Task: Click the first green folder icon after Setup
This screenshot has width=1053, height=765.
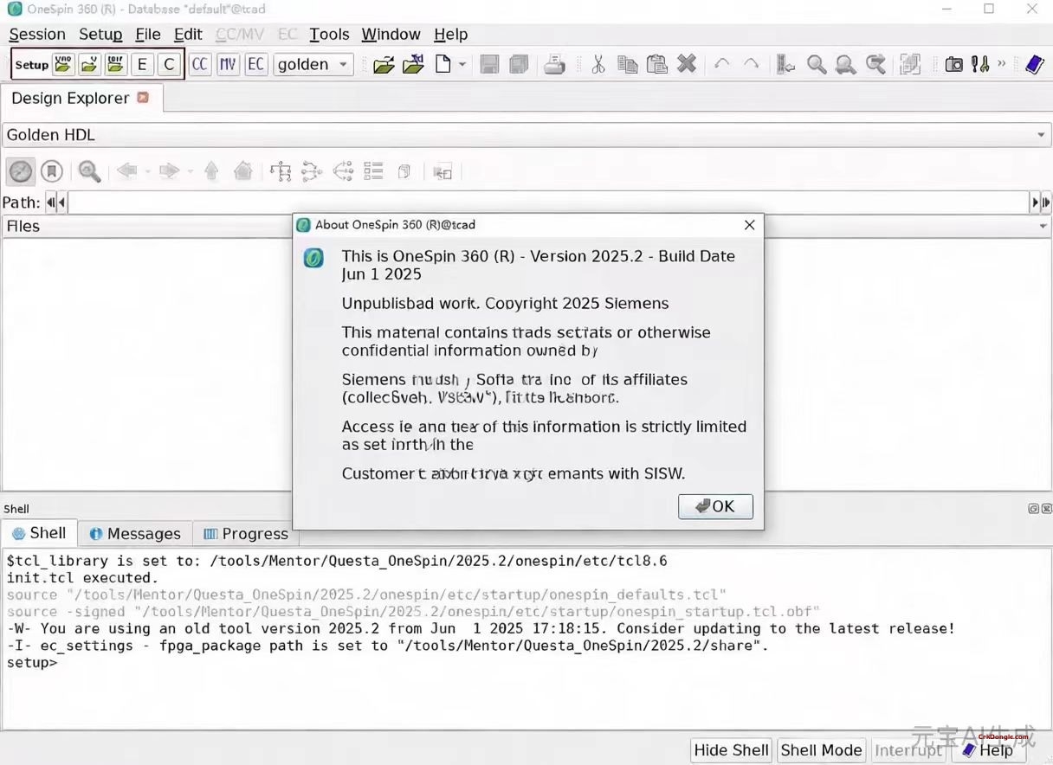Action: pos(63,64)
